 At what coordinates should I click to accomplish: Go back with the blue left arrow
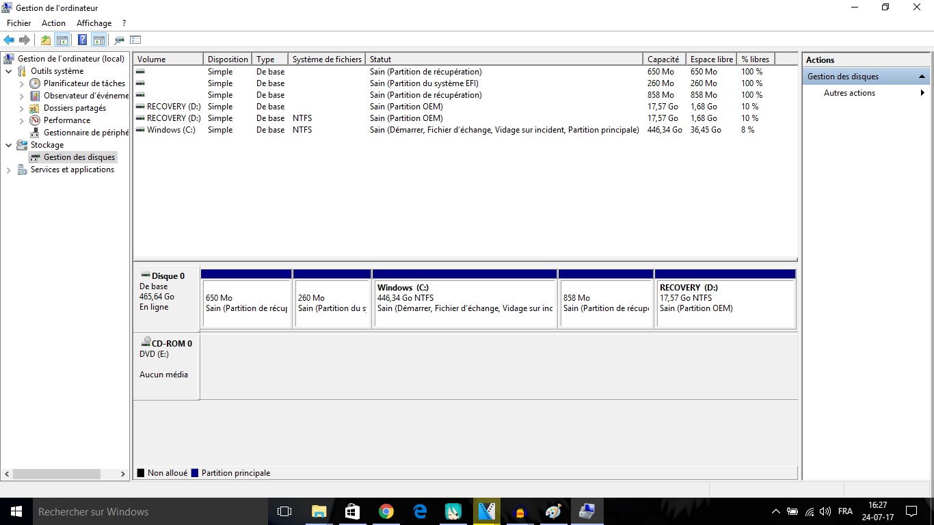(x=9, y=40)
